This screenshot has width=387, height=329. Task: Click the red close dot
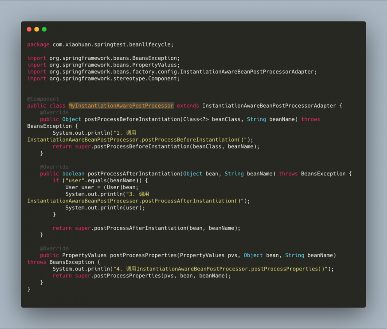click(29, 29)
